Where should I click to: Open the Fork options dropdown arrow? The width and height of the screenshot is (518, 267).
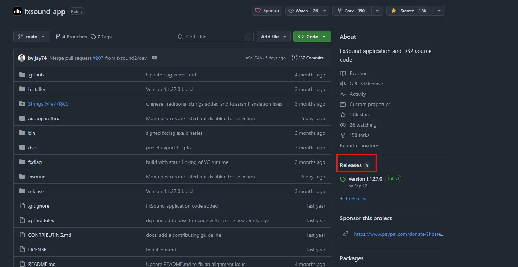pos(377,11)
